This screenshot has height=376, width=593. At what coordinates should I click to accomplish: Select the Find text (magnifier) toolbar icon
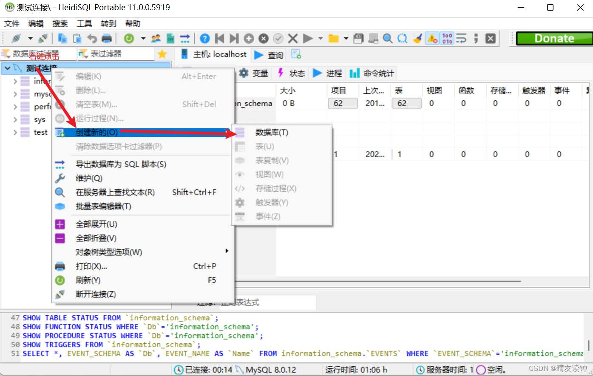(388, 38)
